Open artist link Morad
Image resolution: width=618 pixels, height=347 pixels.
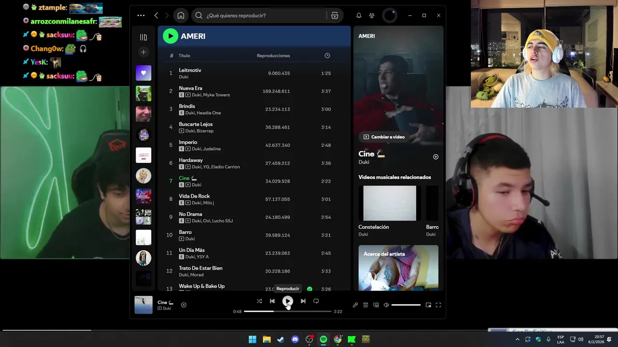pos(197,275)
